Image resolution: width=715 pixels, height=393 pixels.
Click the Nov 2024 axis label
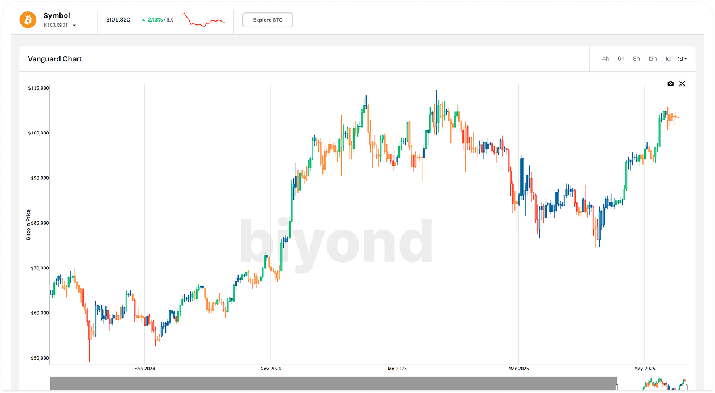(x=271, y=369)
